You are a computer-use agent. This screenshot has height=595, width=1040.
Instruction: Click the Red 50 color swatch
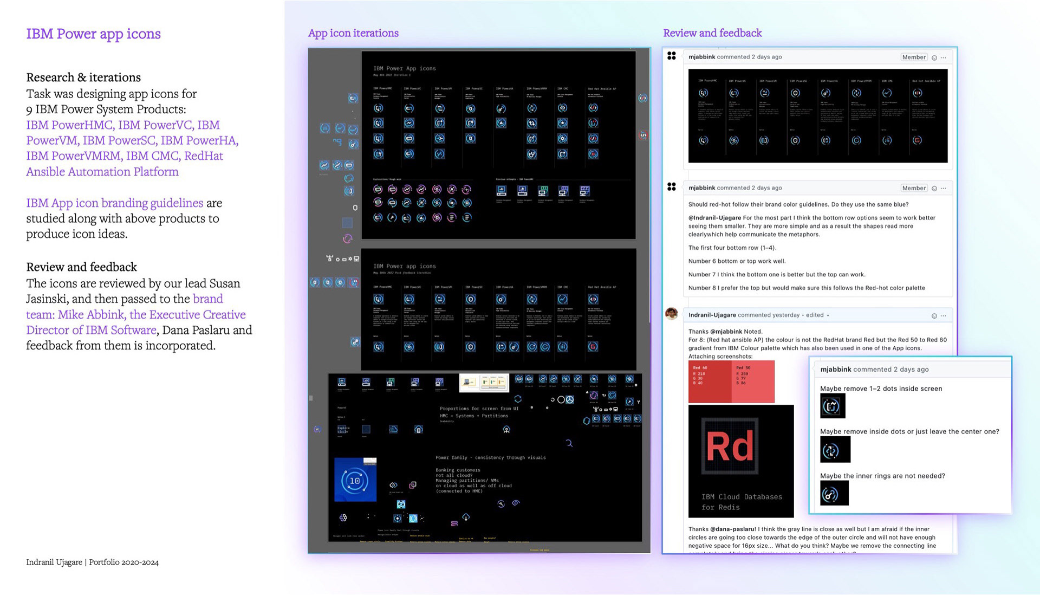point(753,381)
